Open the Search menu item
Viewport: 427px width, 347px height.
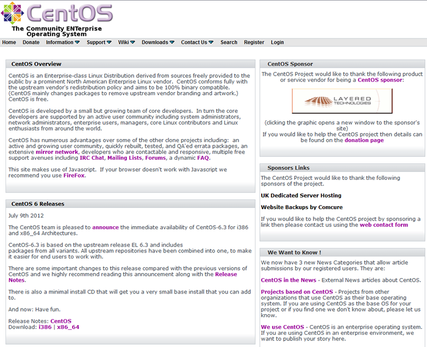pyautogui.click(x=229, y=42)
